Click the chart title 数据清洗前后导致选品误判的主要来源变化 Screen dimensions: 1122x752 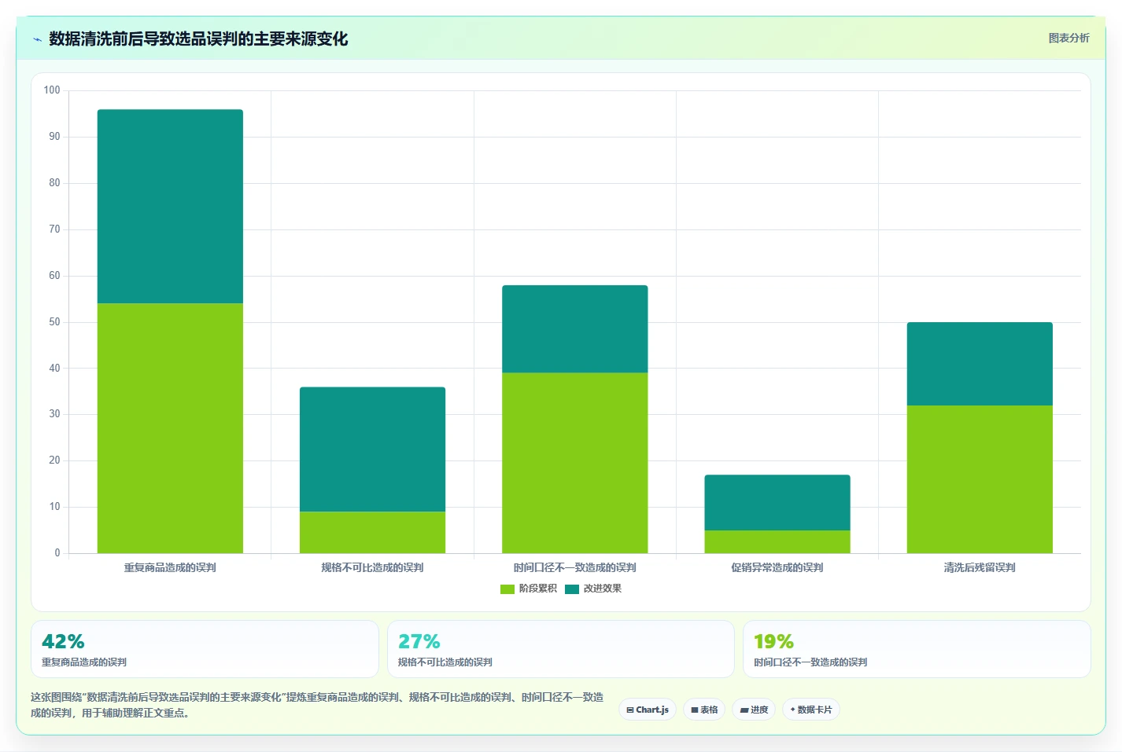[198, 39]
